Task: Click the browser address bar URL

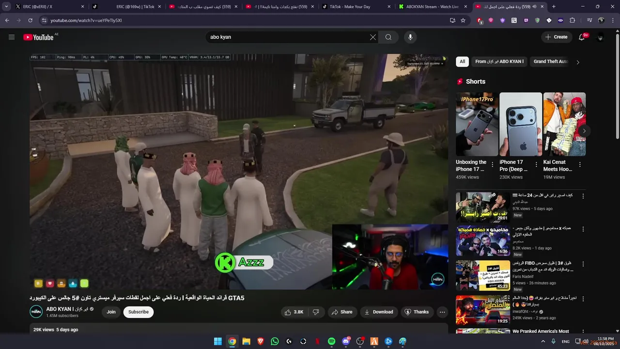Action: click(86, 20)
